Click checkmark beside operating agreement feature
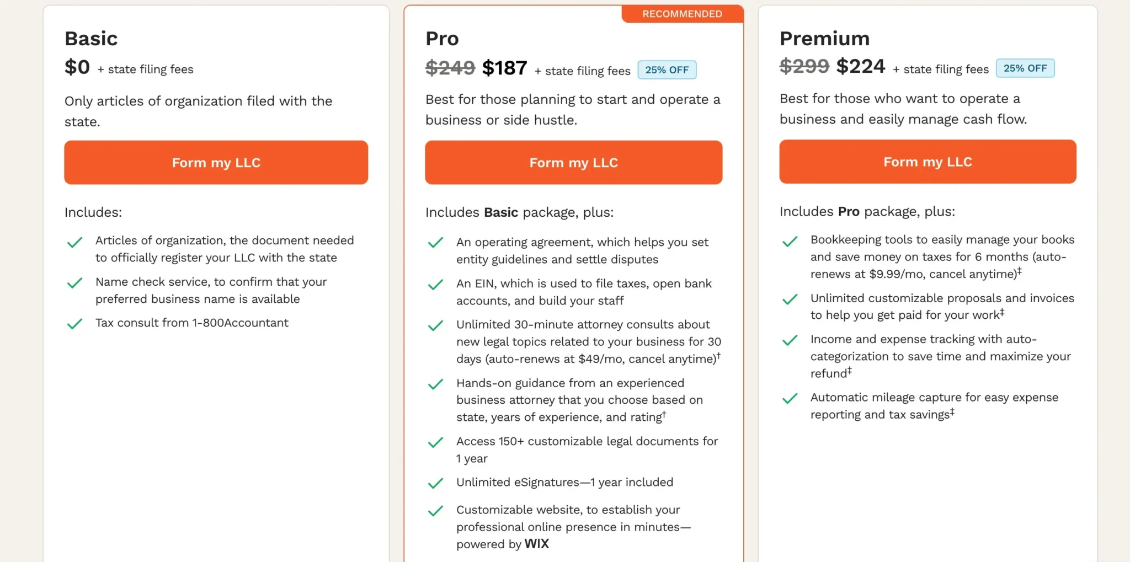Screen dimensions: 1130x562 [x=435, y=243]
